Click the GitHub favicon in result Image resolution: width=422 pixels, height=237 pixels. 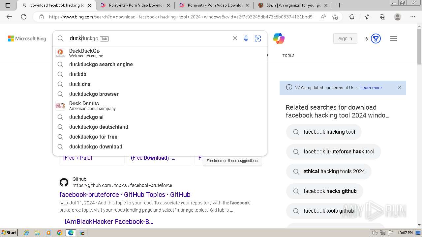(64, 182)
